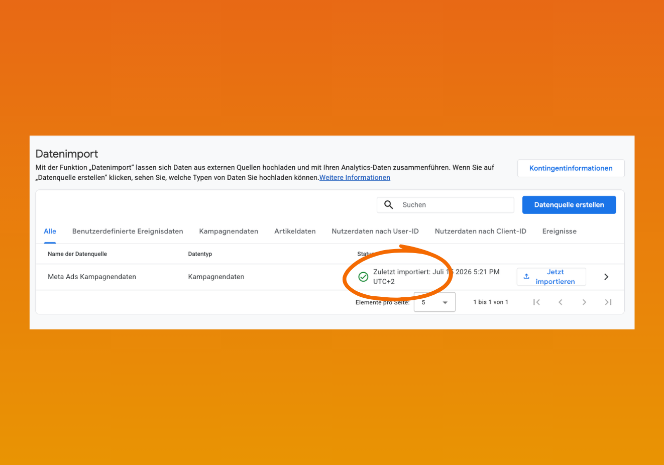Click the green success check icon
The image size is (664, 465).
pyautogui.click(x=363, y=277)
